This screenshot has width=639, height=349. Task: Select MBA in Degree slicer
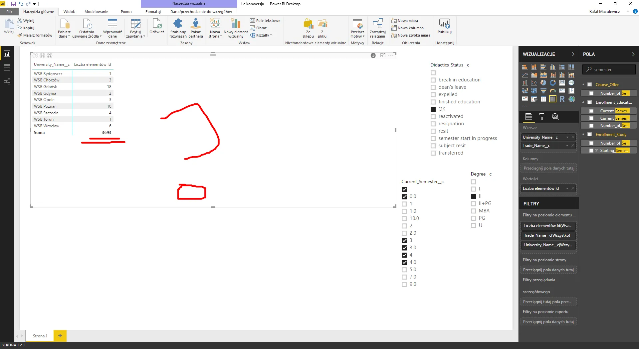473,211
